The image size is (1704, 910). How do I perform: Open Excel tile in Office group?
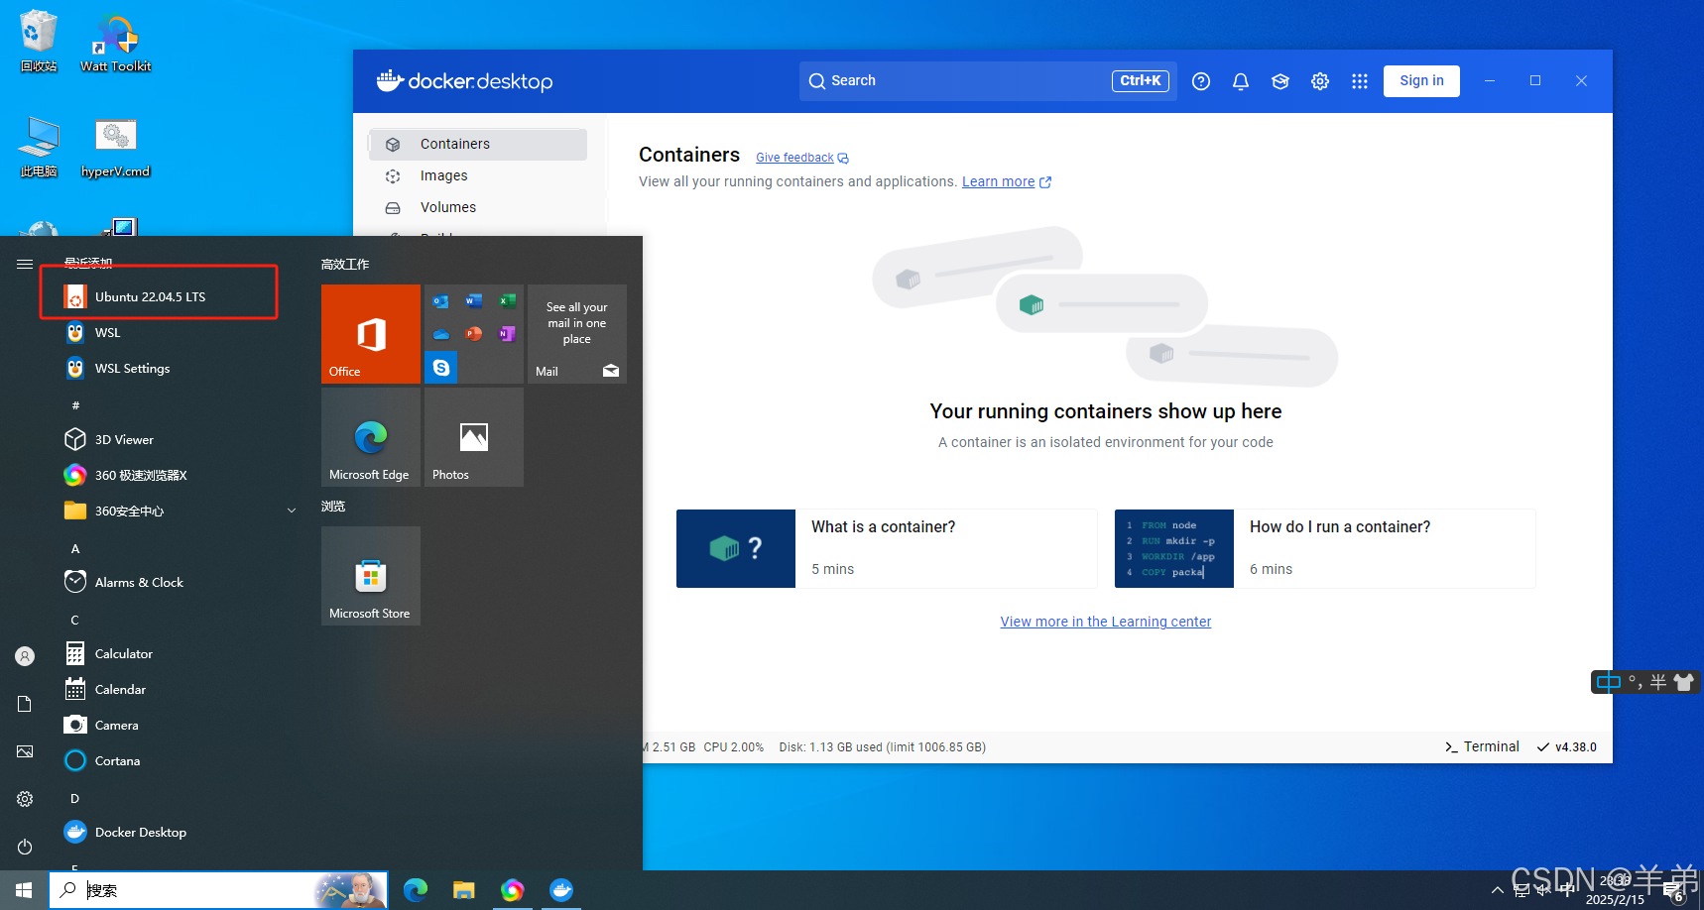[x=507, y=301]
